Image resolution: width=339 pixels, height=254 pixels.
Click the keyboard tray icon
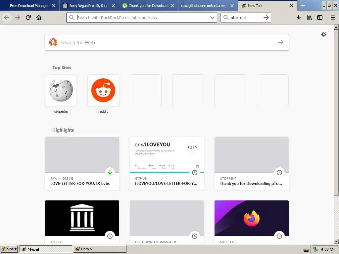point(306,249)
